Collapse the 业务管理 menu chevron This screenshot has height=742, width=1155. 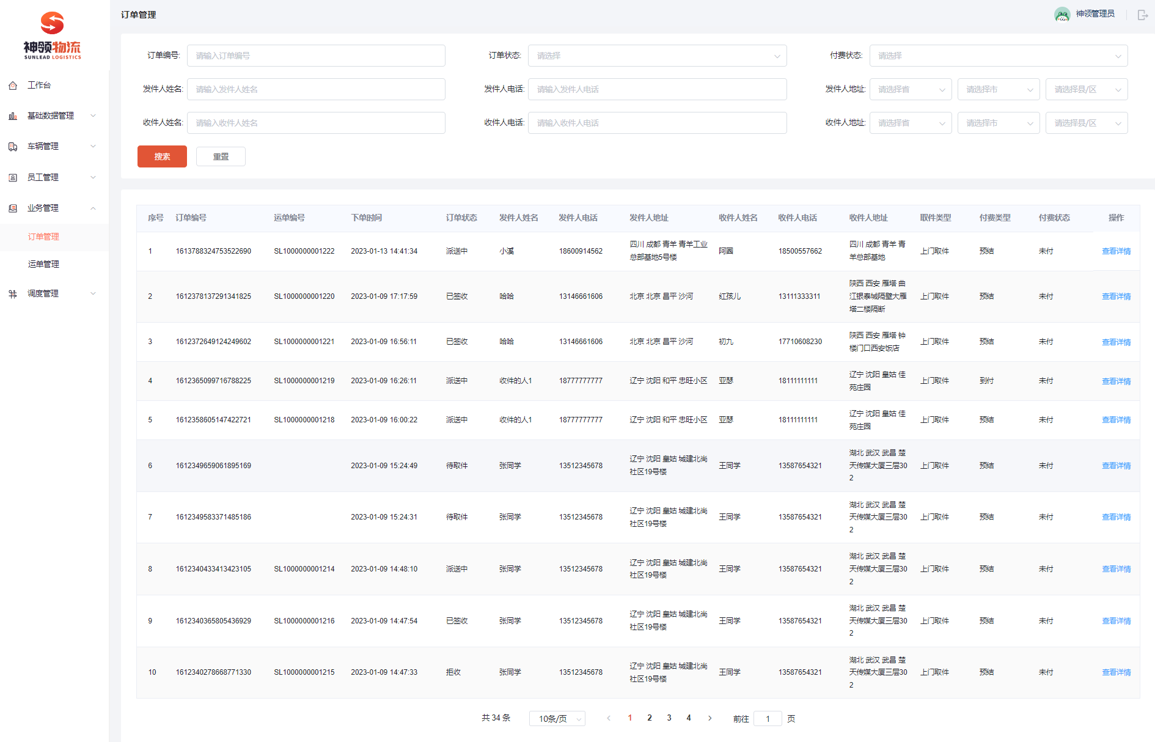pos(93,208)
